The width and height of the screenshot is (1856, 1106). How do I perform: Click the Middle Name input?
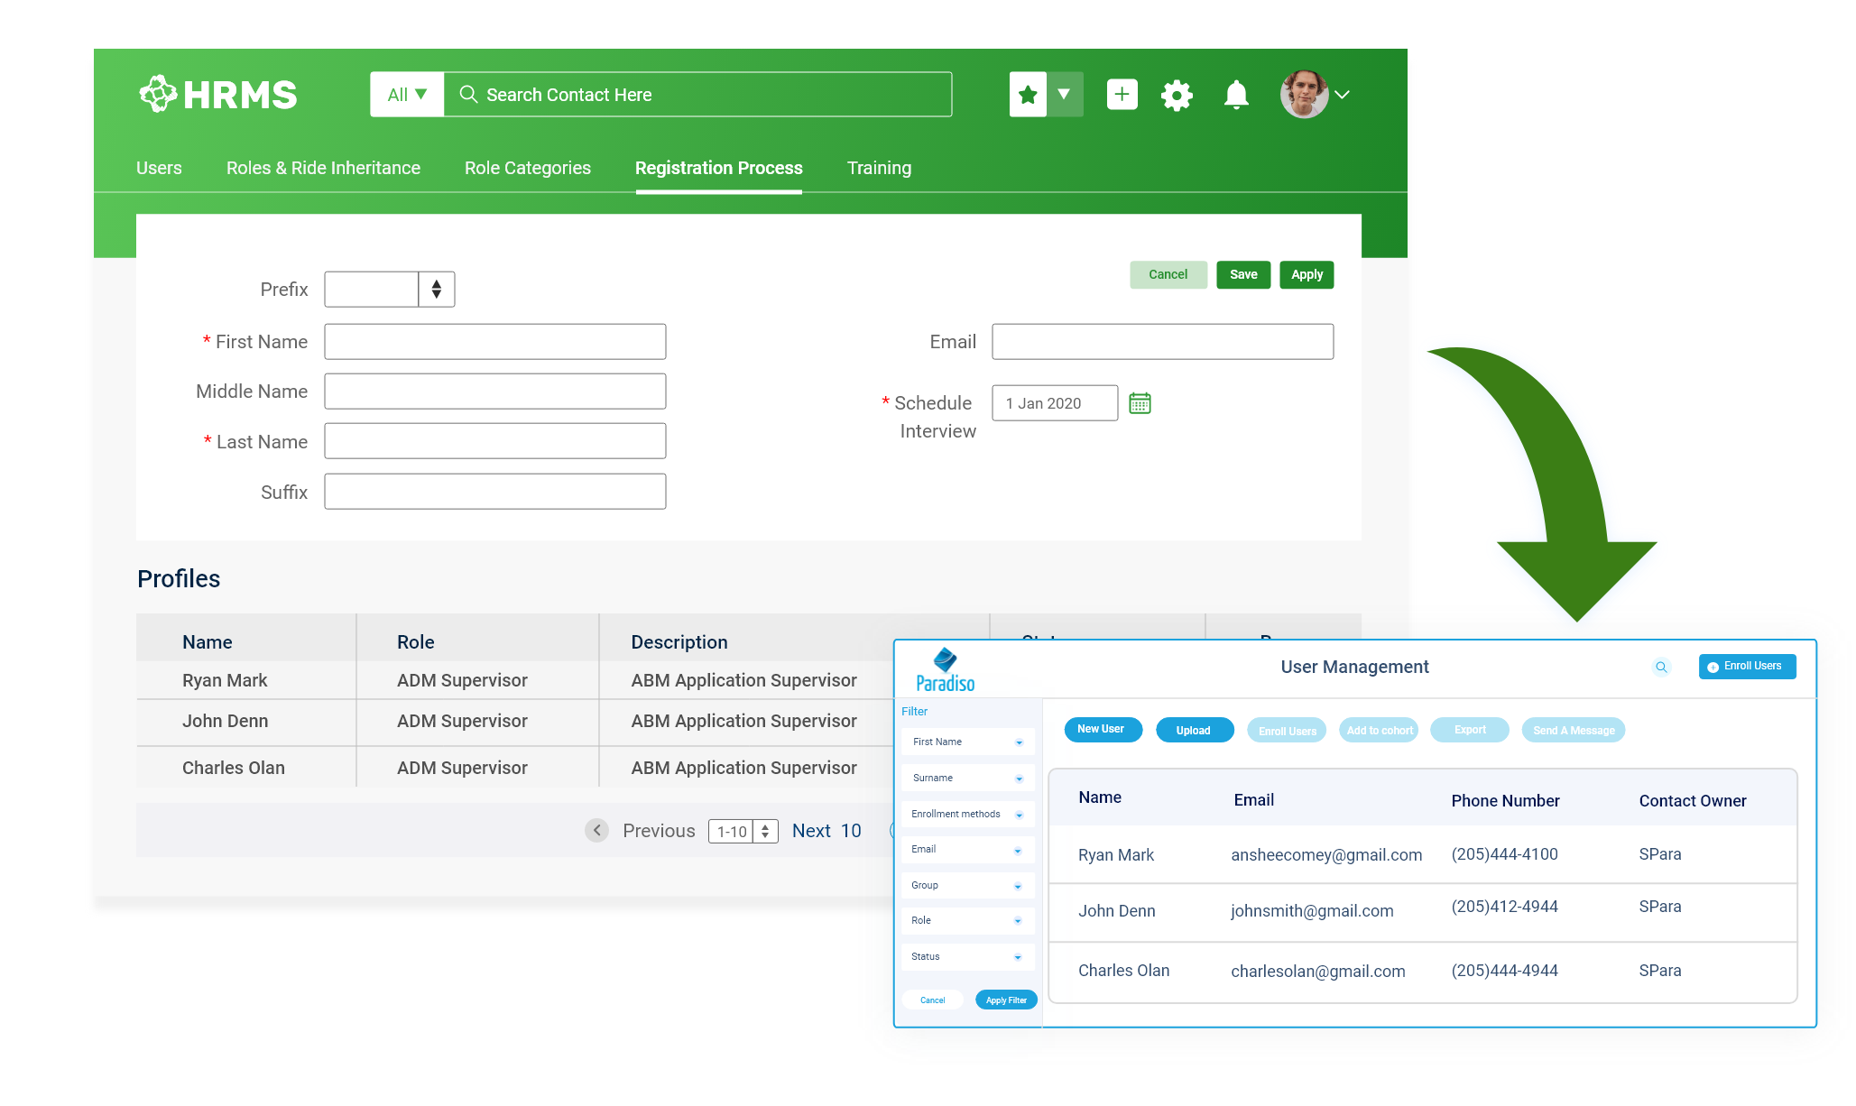495,392
